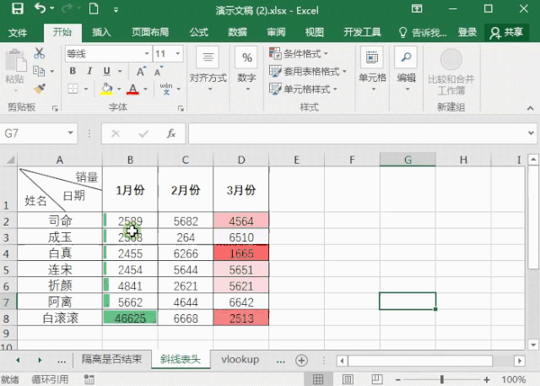
Task: Click the Copy icon in clipboard group
Action: click(39, 71)
